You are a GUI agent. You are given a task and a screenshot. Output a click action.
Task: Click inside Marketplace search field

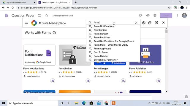click(113, 23)
